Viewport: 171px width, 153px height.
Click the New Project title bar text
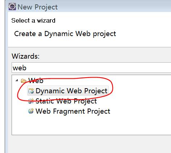38,7
